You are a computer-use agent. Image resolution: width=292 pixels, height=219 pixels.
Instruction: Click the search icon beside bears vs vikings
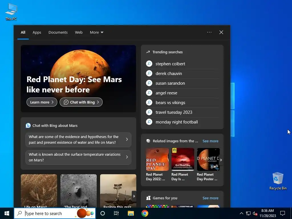[x=149, y=102]
